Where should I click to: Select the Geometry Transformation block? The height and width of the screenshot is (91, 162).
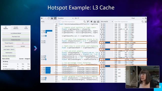click(x=9, y=56)
